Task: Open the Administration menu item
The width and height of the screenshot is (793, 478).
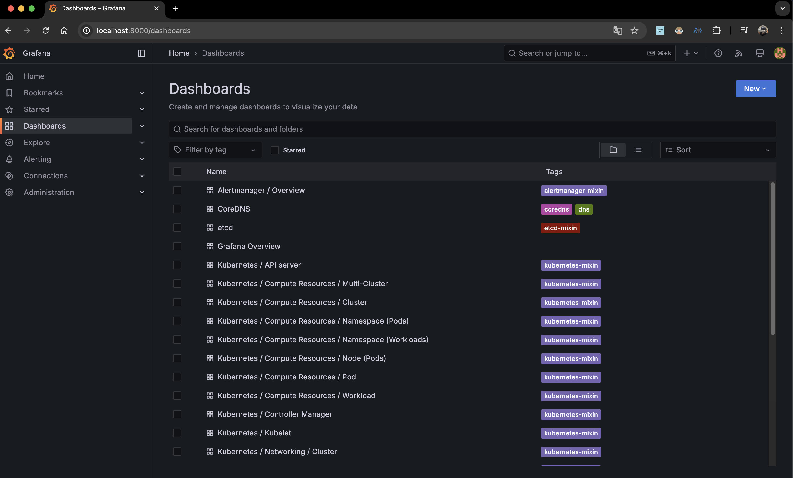Action: pos(49,192)
